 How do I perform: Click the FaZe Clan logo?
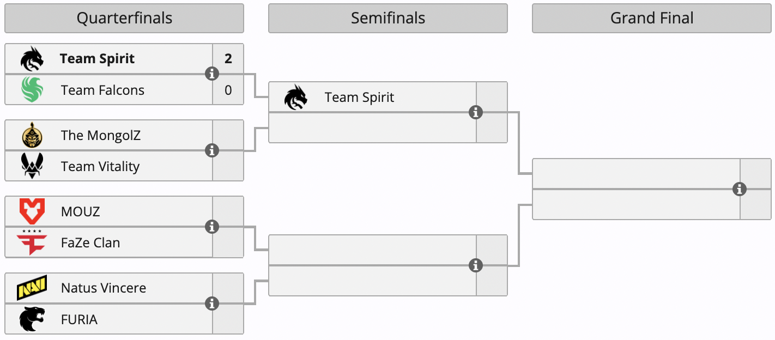point(32,242)
